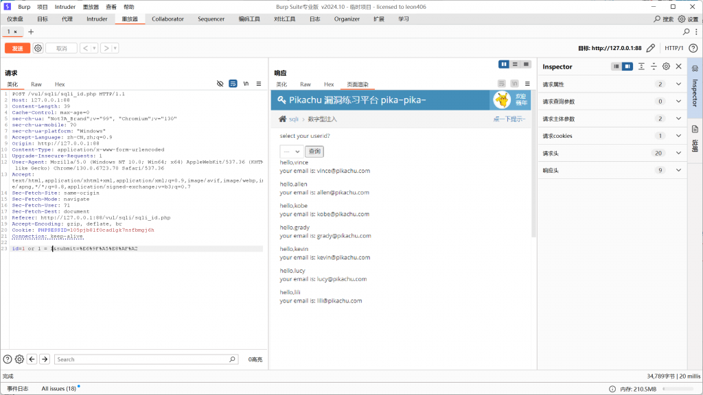Collapse all Inspector sections icon
Viewport: 703px width, 395px height.
click(x=654, y=67)
